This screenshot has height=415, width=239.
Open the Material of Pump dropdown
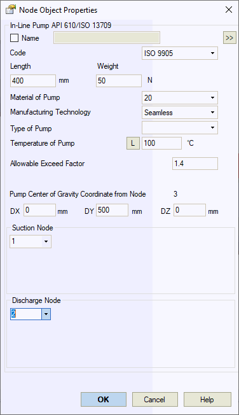click(x=180, y=97)
